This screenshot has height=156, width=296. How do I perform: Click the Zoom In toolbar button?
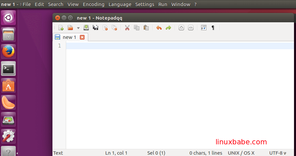point(181,28)
